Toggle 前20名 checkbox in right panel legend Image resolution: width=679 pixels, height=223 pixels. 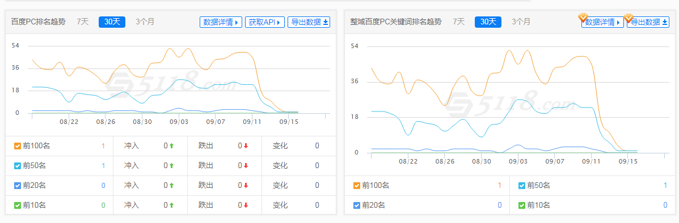(x=357, y=205)
